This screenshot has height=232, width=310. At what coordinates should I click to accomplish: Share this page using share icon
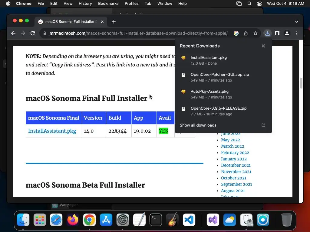[x=246, y=33]
